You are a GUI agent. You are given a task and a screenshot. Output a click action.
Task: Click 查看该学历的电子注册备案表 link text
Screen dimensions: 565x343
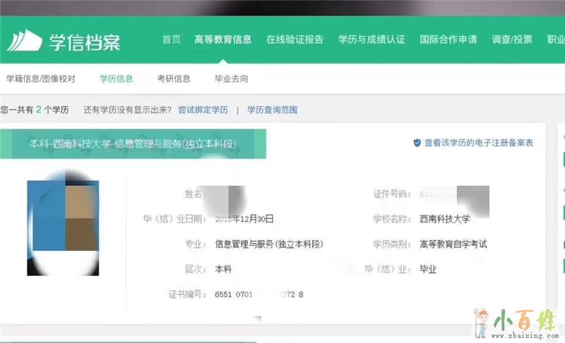479,143
